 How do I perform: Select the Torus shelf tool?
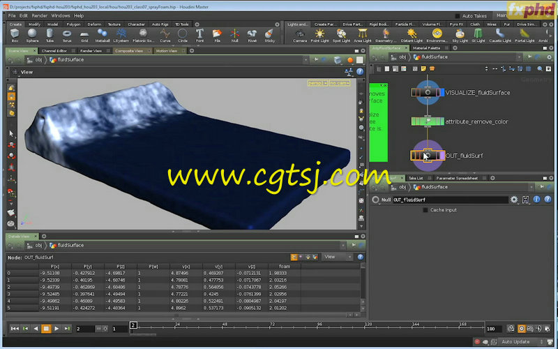67,36
